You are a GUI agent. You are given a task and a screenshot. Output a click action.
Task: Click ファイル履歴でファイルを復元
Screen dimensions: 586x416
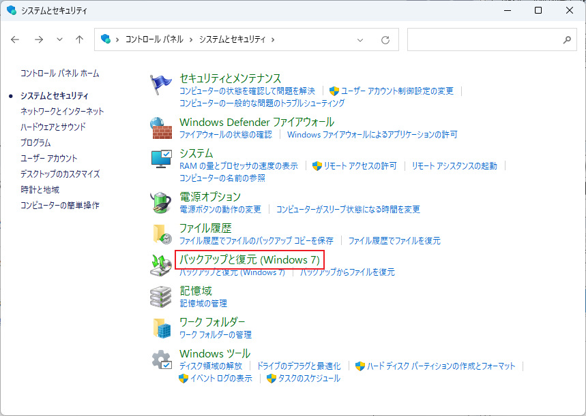tap(394, 240)
